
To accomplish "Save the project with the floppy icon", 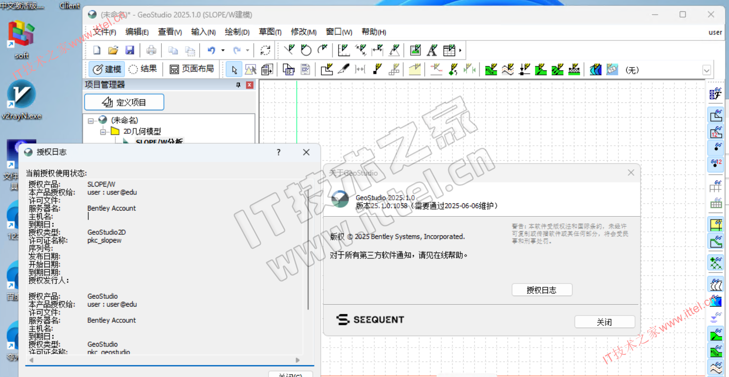I will pos(130,50).
